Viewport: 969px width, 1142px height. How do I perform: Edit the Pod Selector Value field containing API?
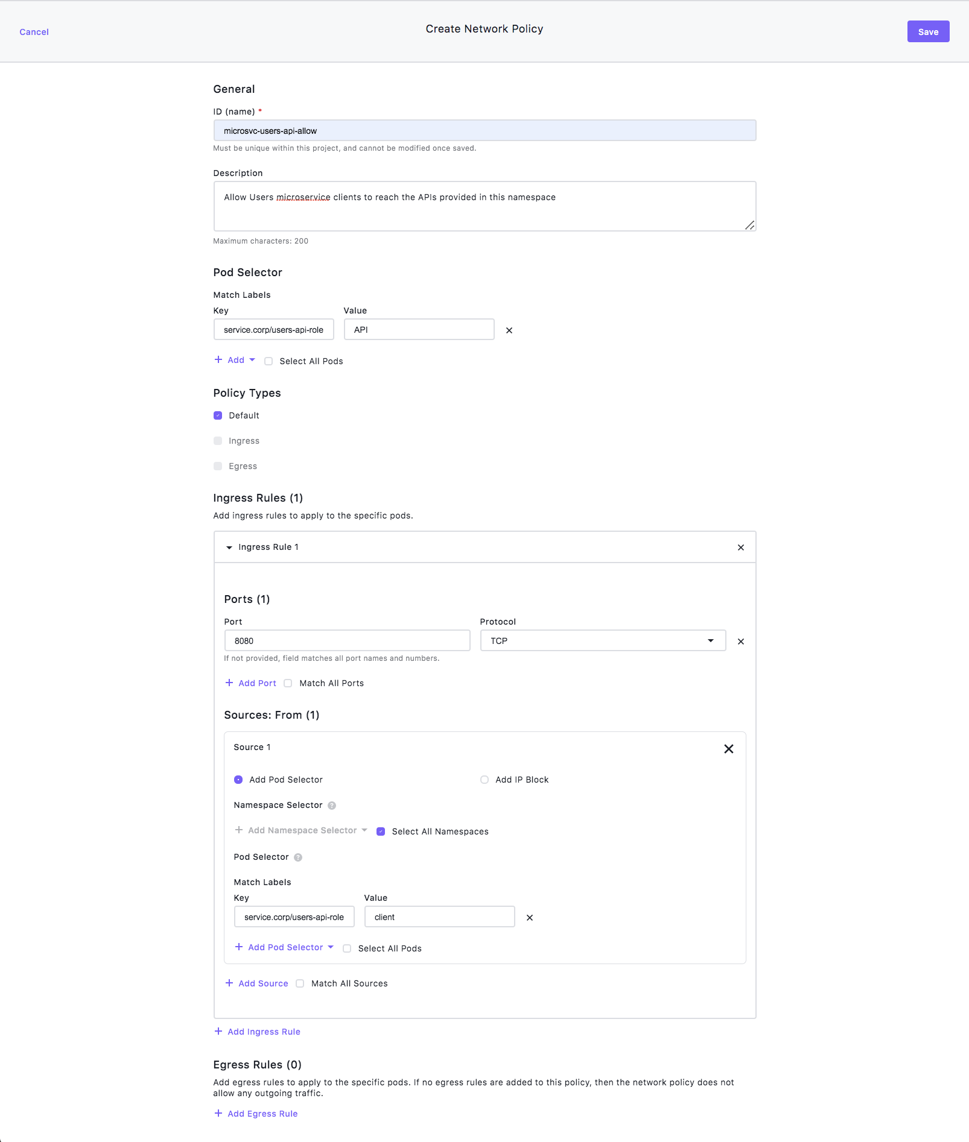[419, 329]
